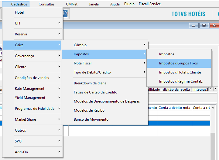The image size is (219, 160).
Task: Select Impostos x Grupos Fixos
Action: 179,63
